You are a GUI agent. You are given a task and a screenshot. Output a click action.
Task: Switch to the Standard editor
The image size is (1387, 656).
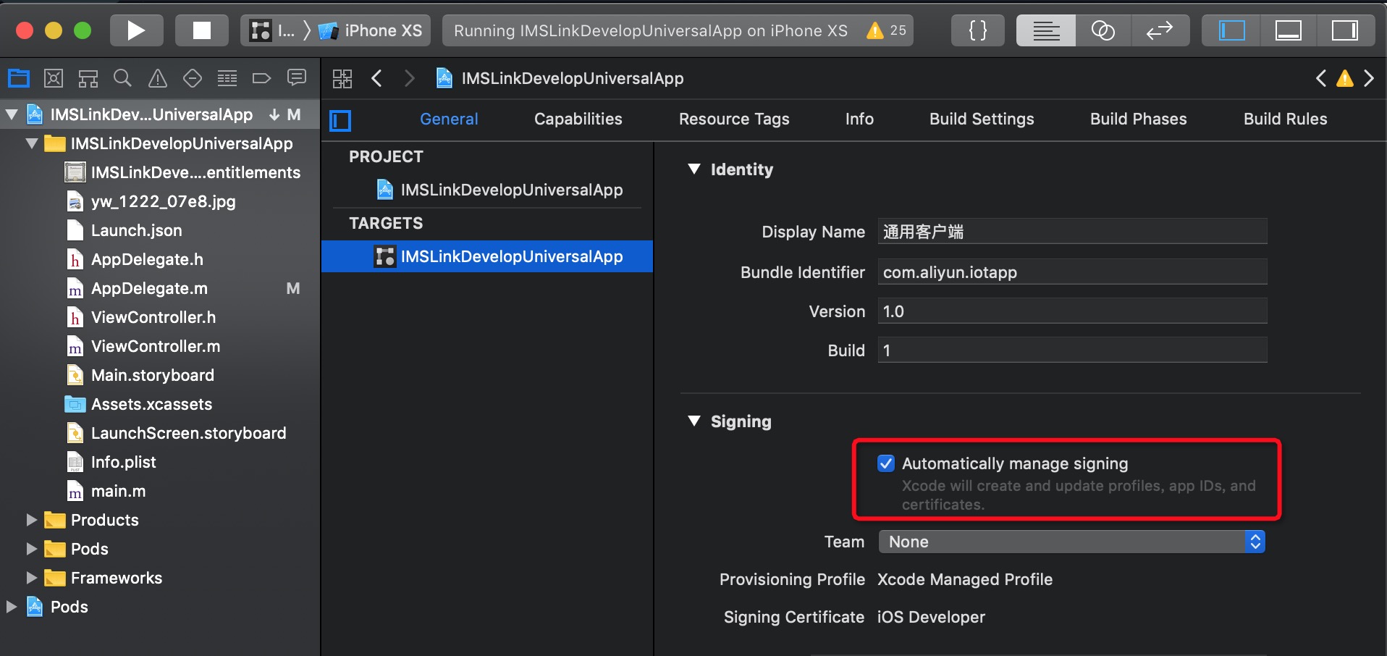[x=1046, y=30]
